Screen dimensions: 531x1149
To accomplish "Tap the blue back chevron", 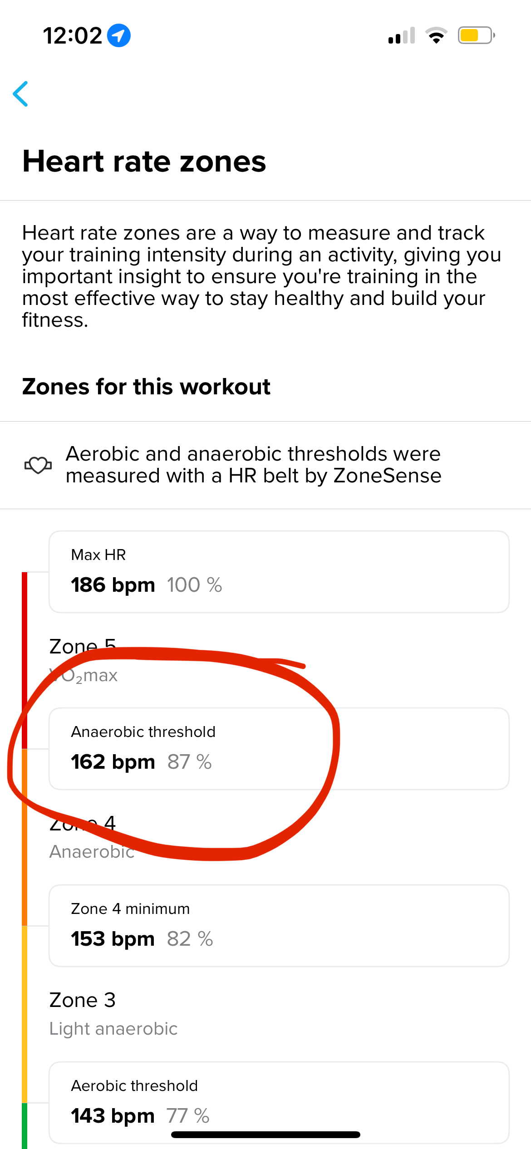I will [20, 94].
